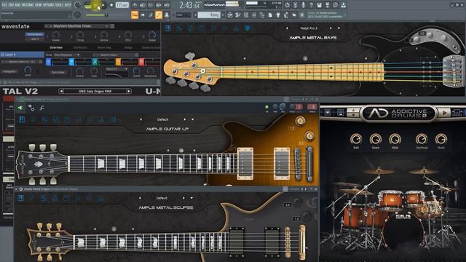Toggle Ample Metal Eclipse window enable circle

(x=21, y=189)
